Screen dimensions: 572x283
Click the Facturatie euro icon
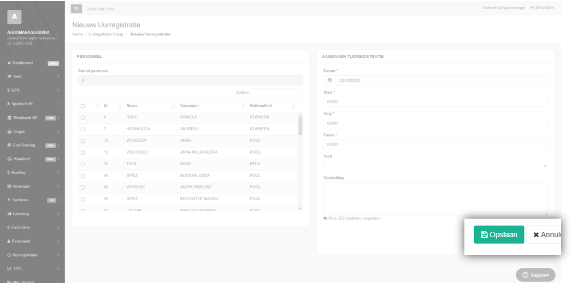tap(8, 227)
